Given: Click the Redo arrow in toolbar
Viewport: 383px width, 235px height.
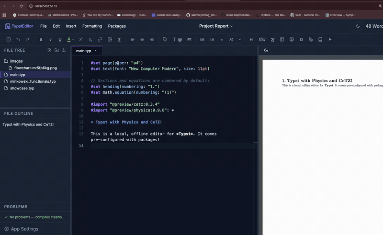Looking at the screenshot, I should (x=28, y=39).
